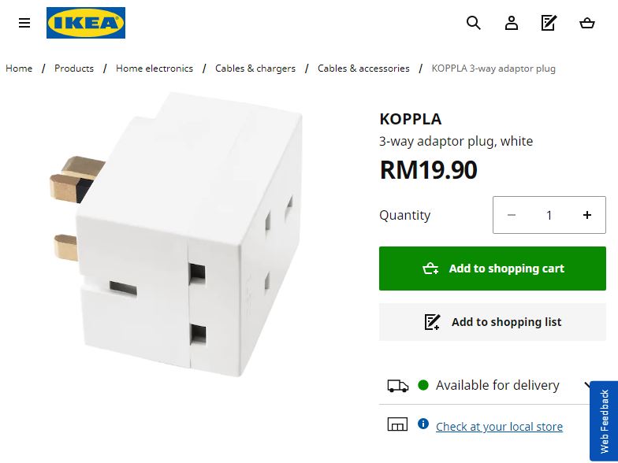Open the shopping list icon in header
Image resolution: width=618 pixels, height=463 pixels.
[549, 23]
